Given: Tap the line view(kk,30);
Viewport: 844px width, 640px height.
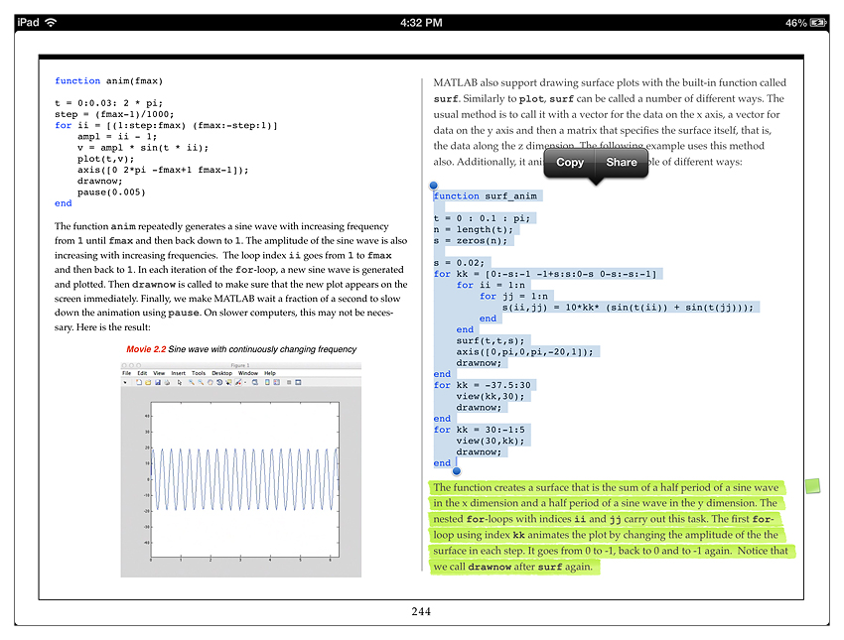Looking at the screenshot, I should (x=490, y=397).
